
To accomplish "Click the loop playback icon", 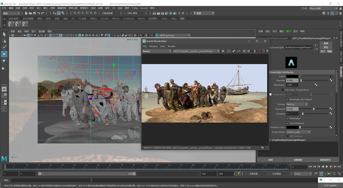I will coord(316,173).
